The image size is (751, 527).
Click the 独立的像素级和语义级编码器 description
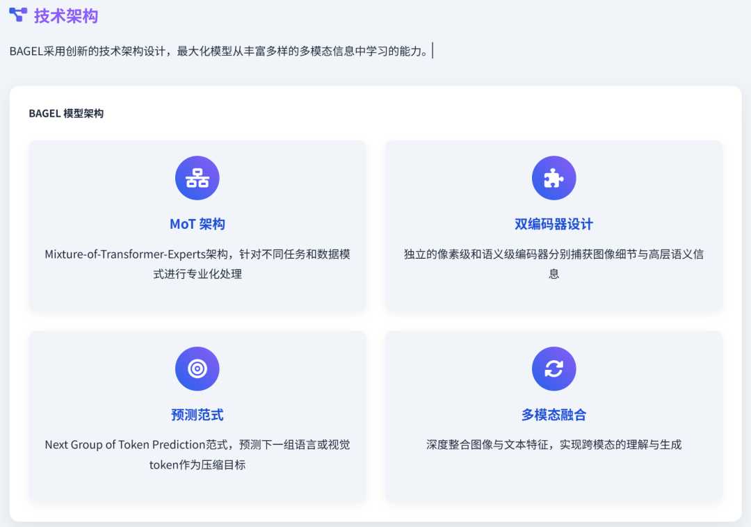554,263
